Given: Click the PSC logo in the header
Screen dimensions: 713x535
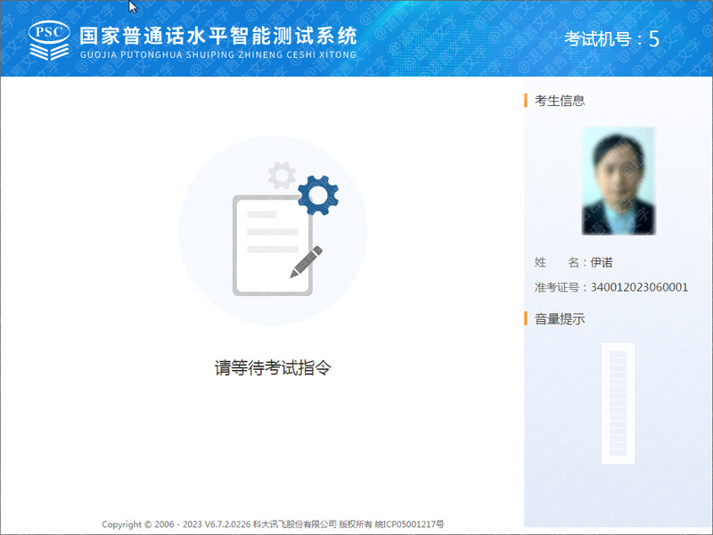Looking at the screenshot, I should click(x=49, y=40).
